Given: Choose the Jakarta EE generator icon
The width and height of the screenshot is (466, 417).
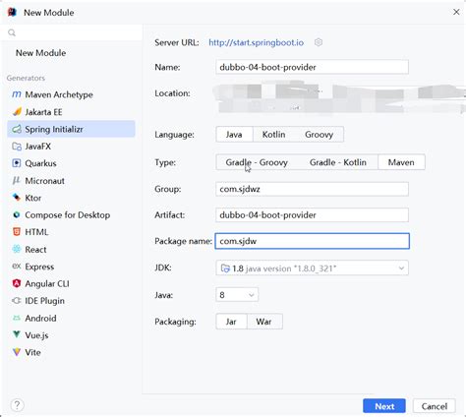Looking at the screenshot, I should point(17,112).
